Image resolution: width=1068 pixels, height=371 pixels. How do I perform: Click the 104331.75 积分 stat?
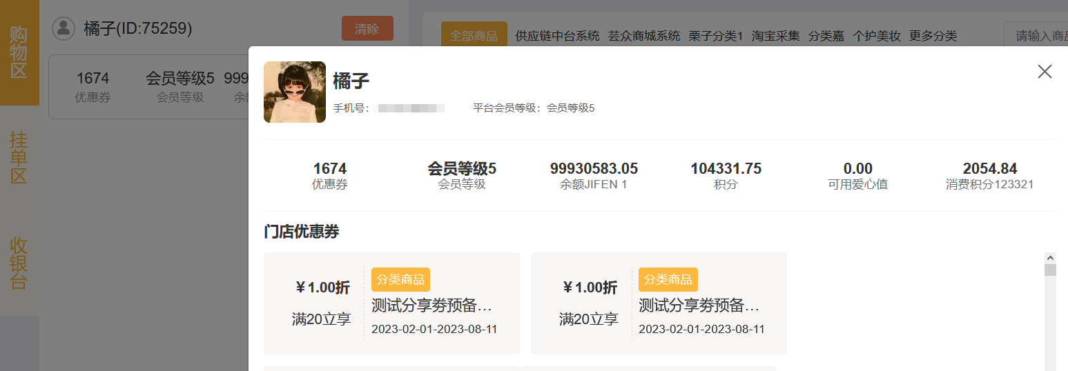click(x=726, y=176)
